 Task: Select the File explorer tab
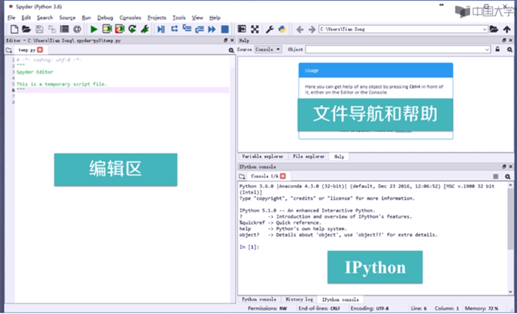click(309, 157)
